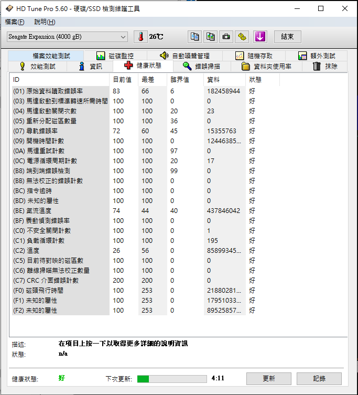Click the copy screenshot to clipboard icon
Image resolution: width=358 pixels, height=395 pixels.
211,37
